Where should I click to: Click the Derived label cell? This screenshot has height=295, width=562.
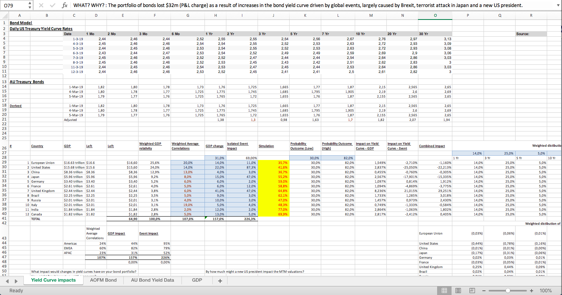16,105
